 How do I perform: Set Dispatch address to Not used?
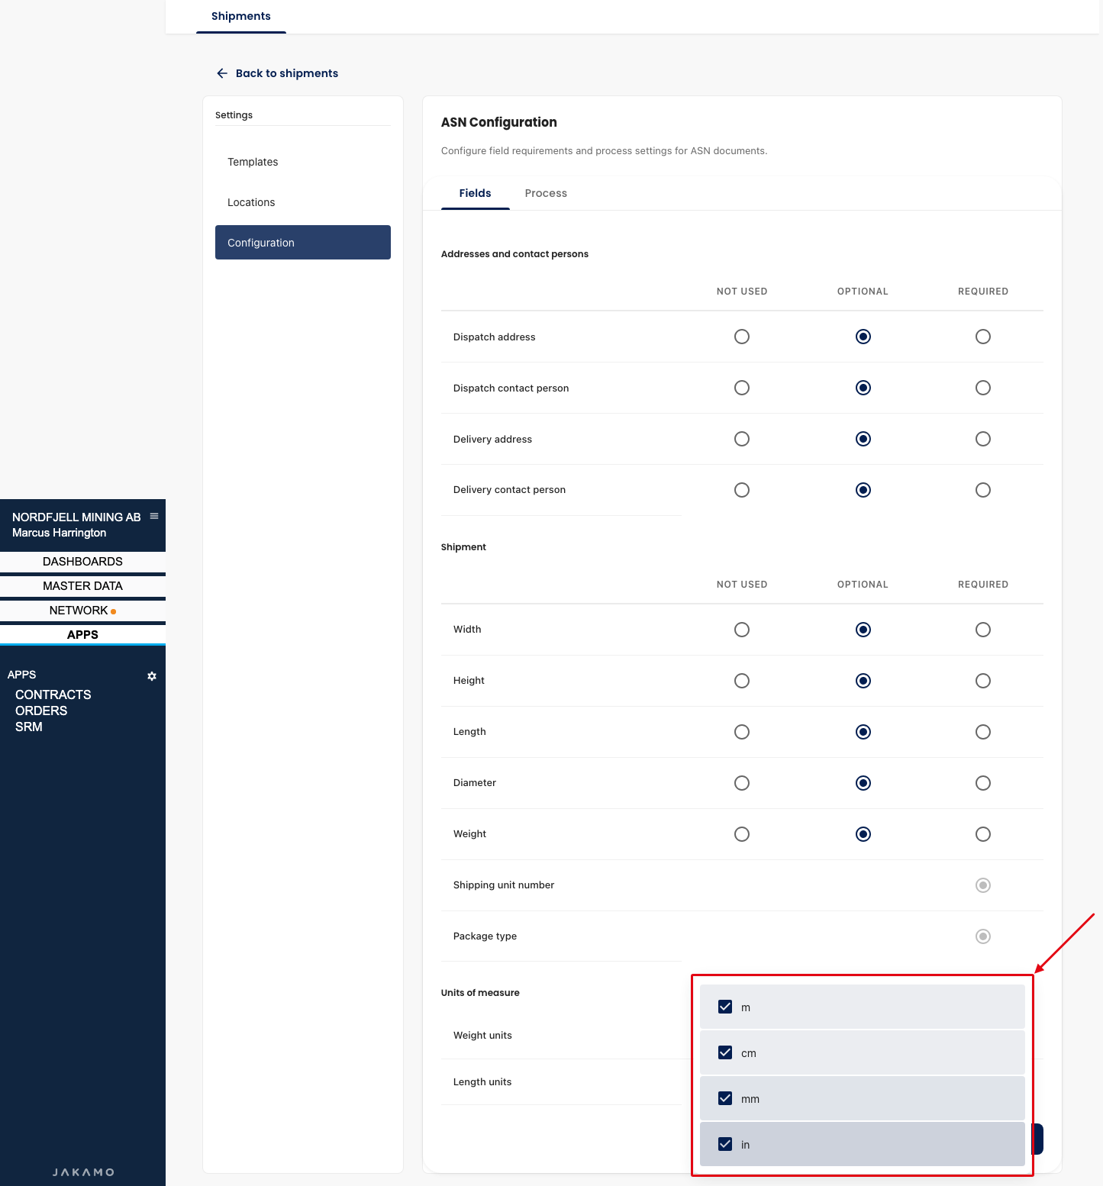pos(742,337)
